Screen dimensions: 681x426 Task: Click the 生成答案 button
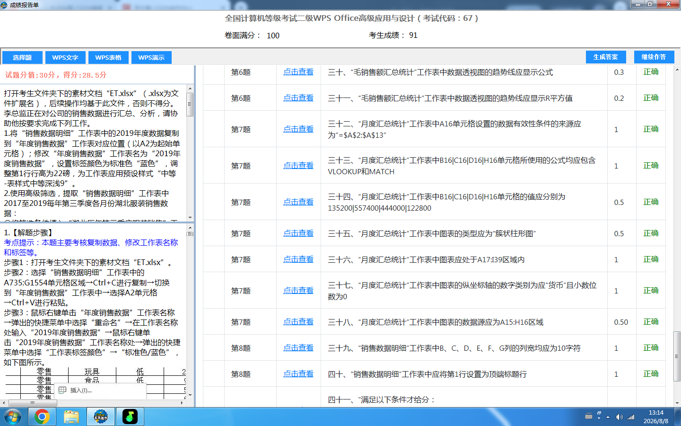(605, 57)
